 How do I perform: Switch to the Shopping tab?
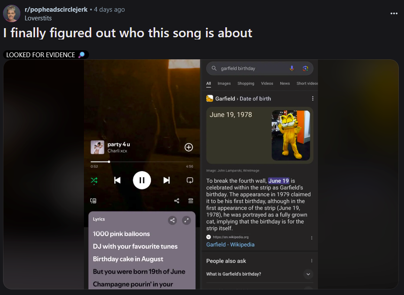point(246,83)
